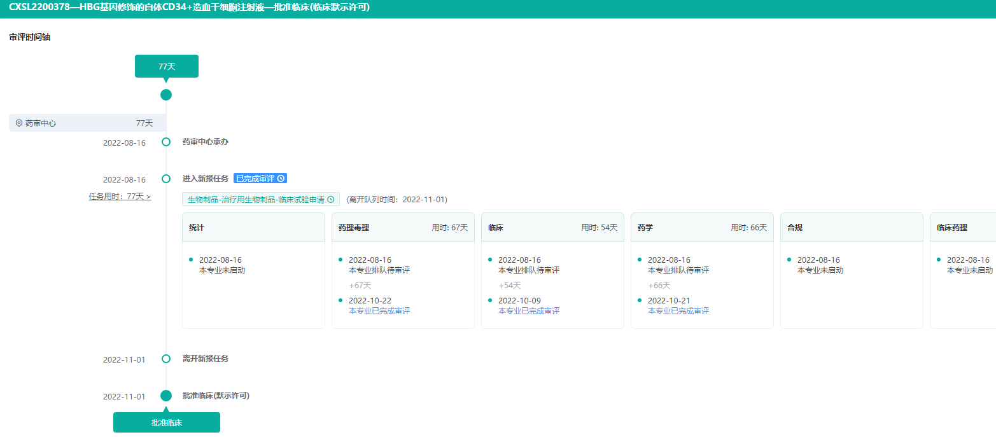The image size is (996, 437).
Task: Expand the 任务用时：77天 link
Action: point(120,197)
